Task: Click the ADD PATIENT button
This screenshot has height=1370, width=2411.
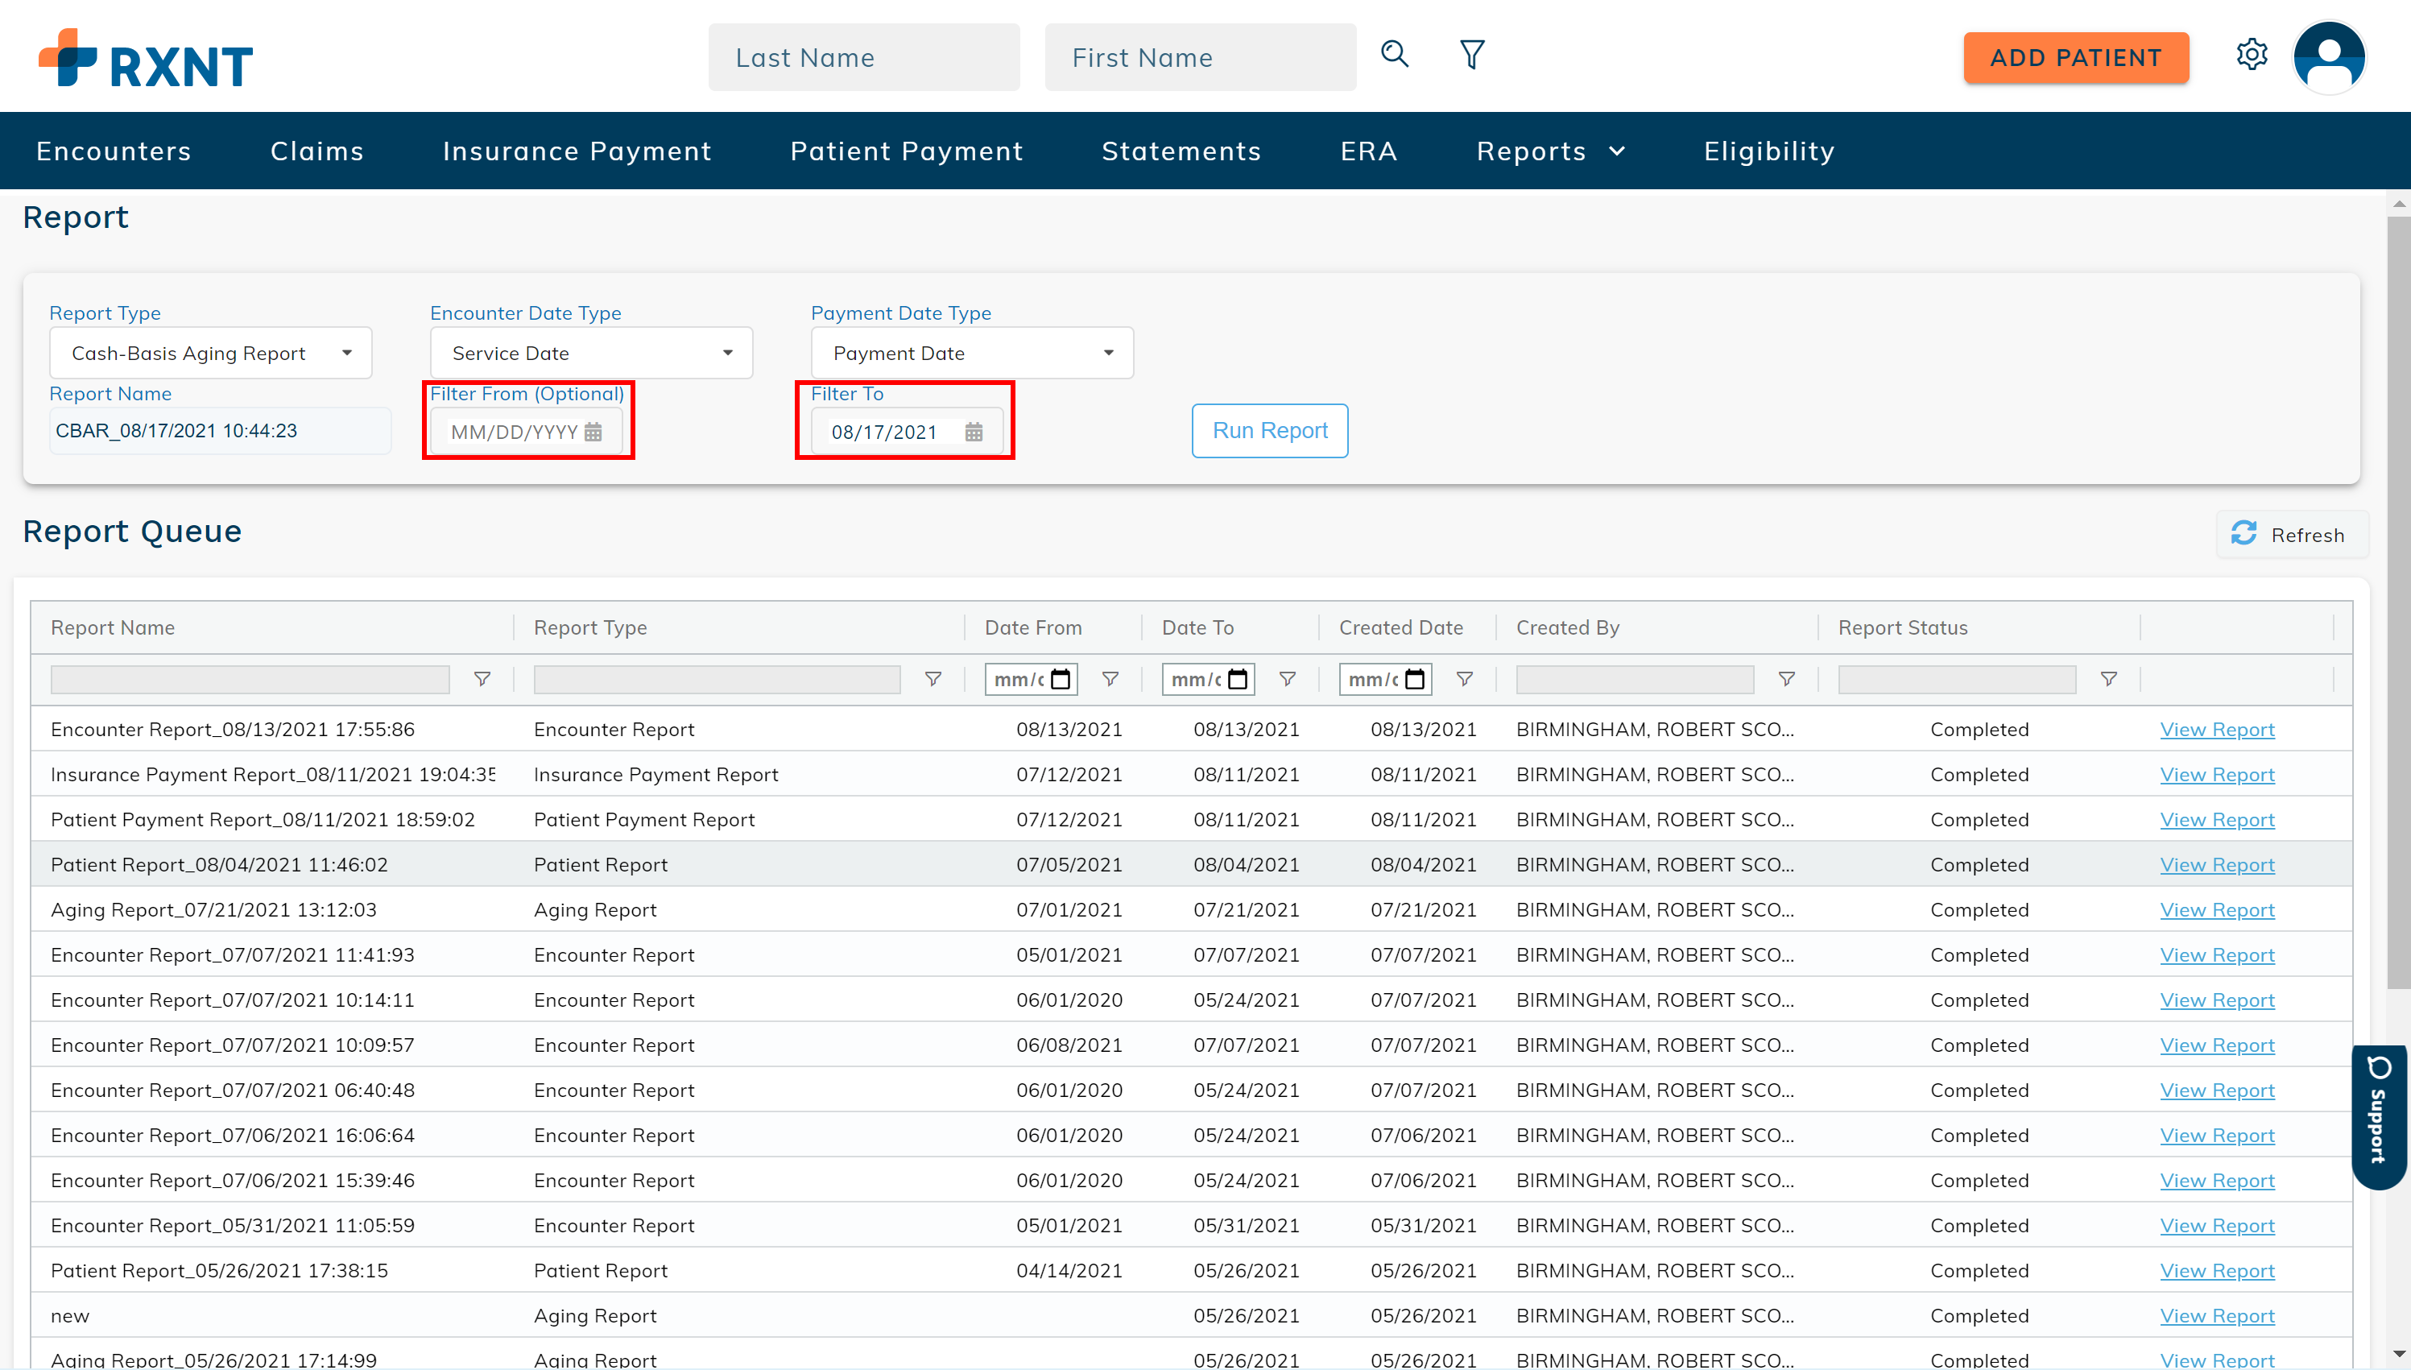Action: coord(2075,57)
